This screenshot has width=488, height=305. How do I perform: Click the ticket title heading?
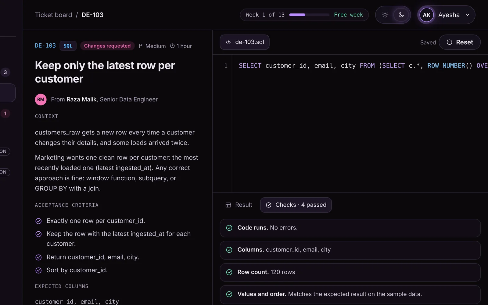(x=105, y=72)
